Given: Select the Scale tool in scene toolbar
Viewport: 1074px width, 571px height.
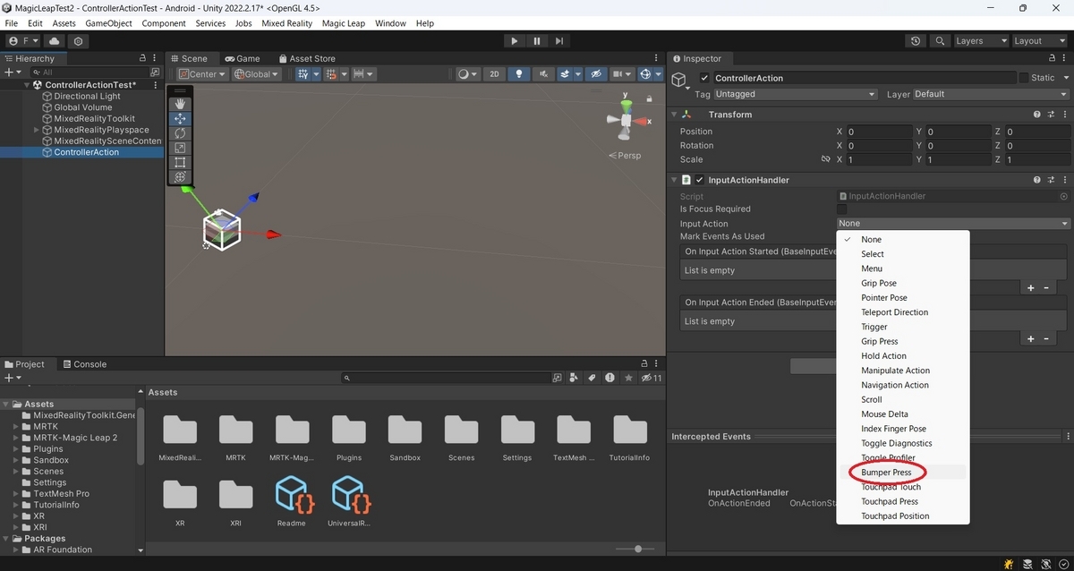Looking at the screenshot, I should pos(180,148).
